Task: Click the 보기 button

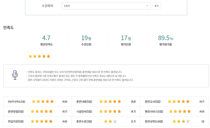Action: click(x=156, y=6)
